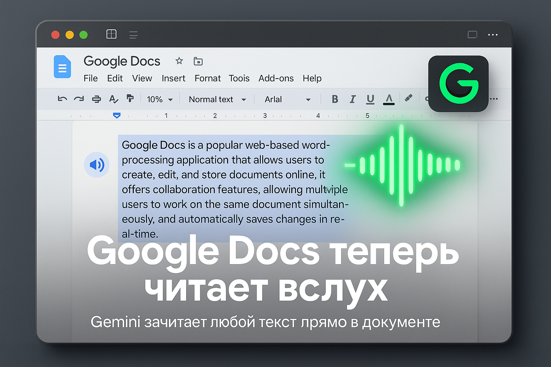Click the yellow minimize window button
This screenshot has height=367, width=551.
coord(70,34)
